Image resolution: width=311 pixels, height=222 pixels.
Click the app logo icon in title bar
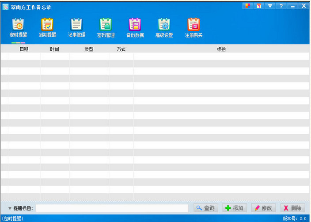coord(6,7)
